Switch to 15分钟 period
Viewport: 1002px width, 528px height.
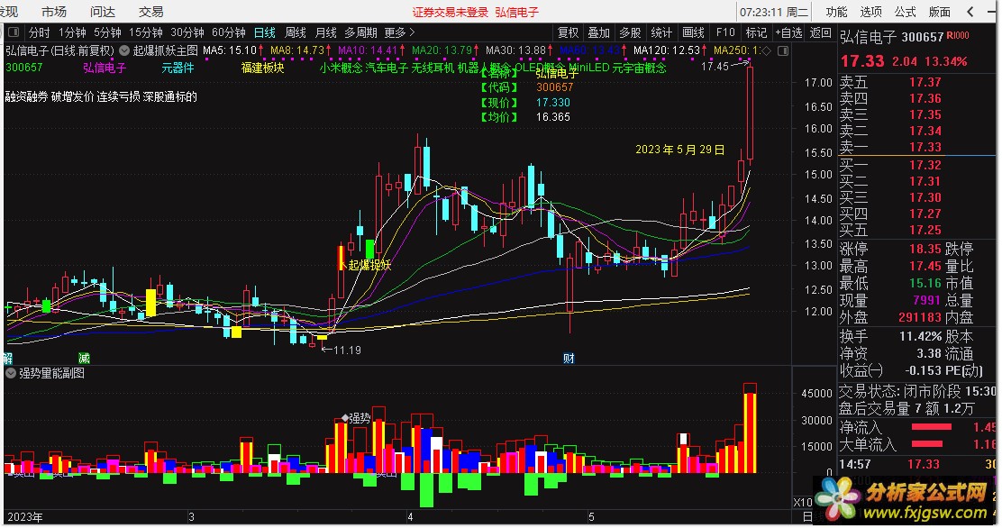click(x=146, y=32)
